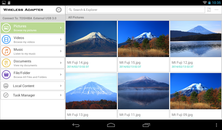Open the three-dot more options icon
Screen dimensions: 222x130
(216, 10)
